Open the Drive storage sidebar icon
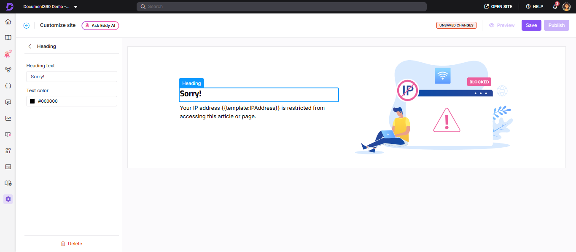This screenshot has height=252, width=576. click(x=8, y=167)
